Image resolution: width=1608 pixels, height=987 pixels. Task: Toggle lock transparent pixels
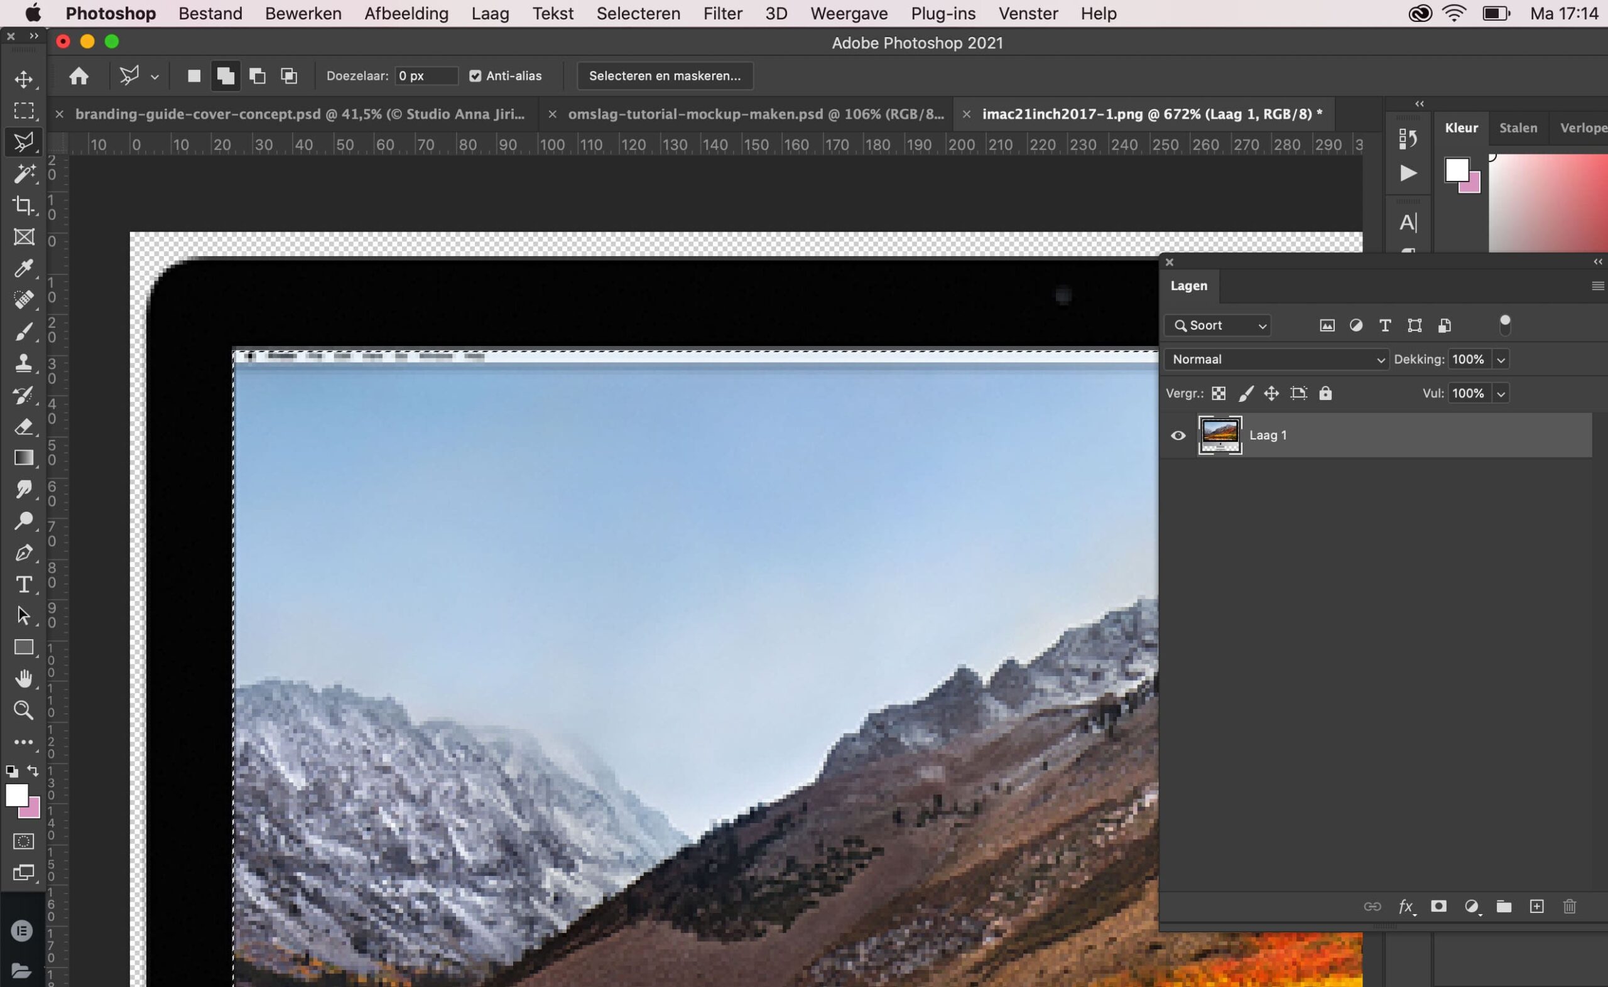coord(1218,393)
